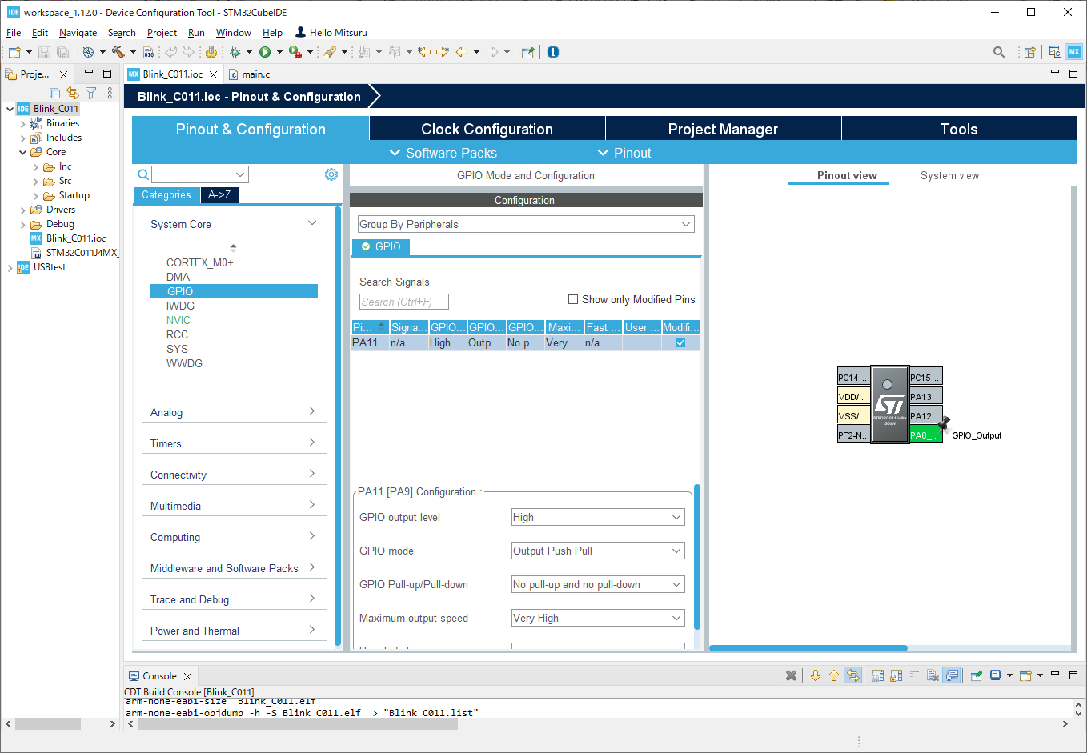Screen dimensions: 1087x753
Task: Click the Open Perspective icon
Action: (1030, 52)
